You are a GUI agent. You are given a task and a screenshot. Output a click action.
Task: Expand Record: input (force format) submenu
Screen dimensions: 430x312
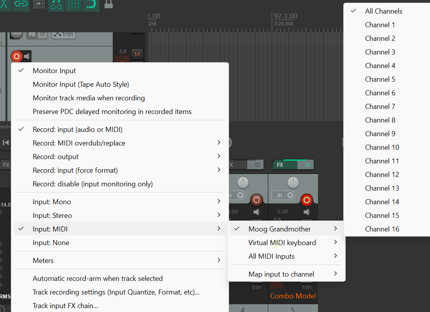click(120, 170)
